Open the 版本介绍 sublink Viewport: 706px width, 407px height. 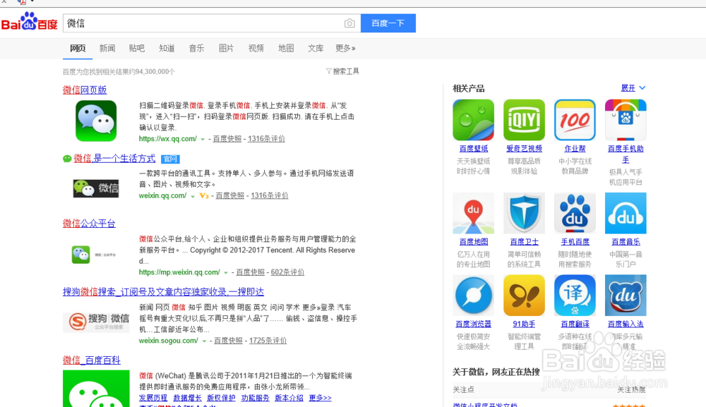tap(289, 398)
